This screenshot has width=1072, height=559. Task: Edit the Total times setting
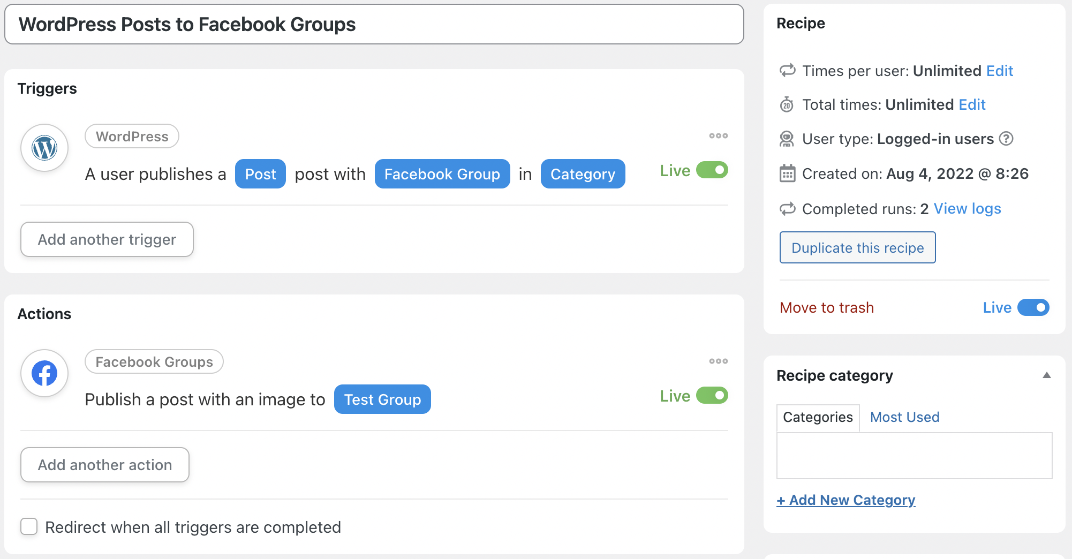click(972, 104)
